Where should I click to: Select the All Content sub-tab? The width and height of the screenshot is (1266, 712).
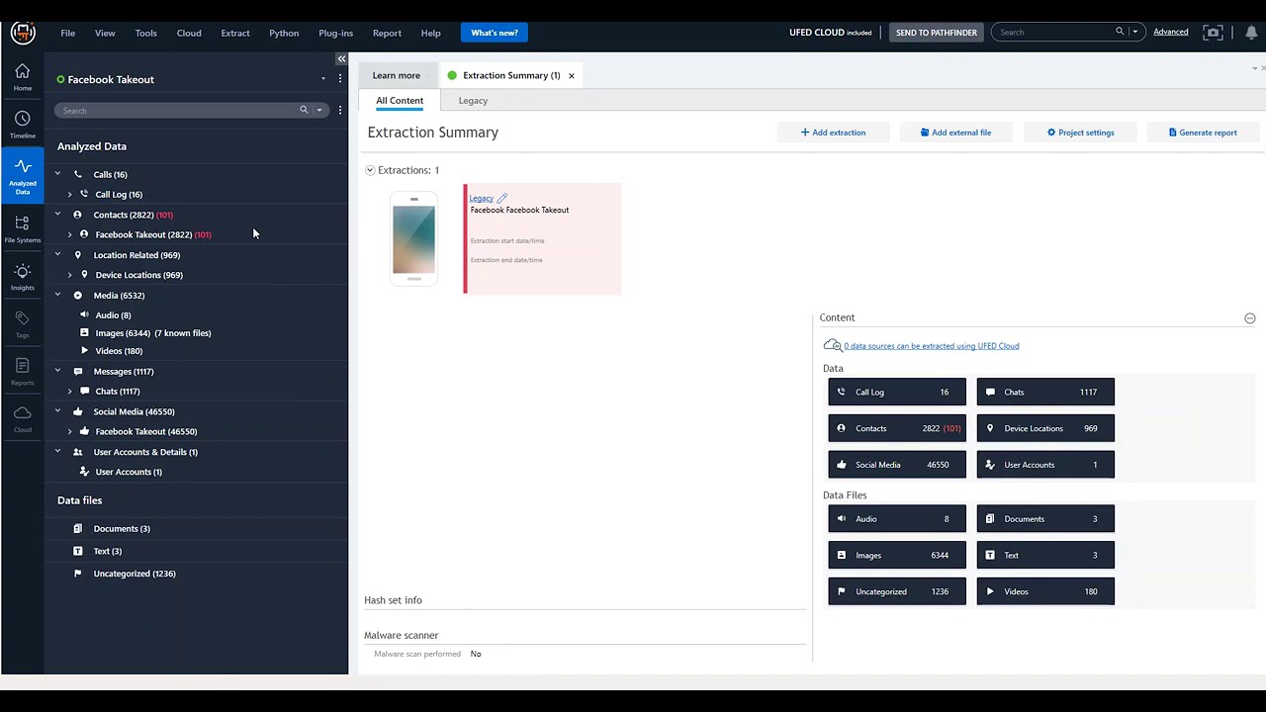(400, 101)
